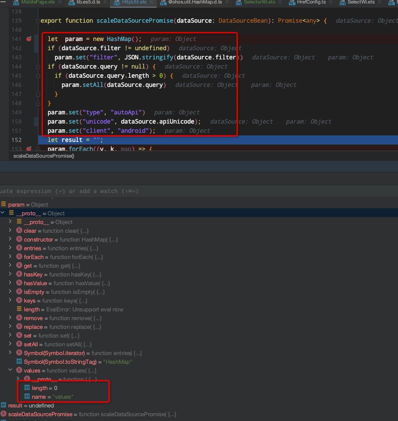
Task: Close the HrefConfig.ts tab
Action: pos(331,2)
